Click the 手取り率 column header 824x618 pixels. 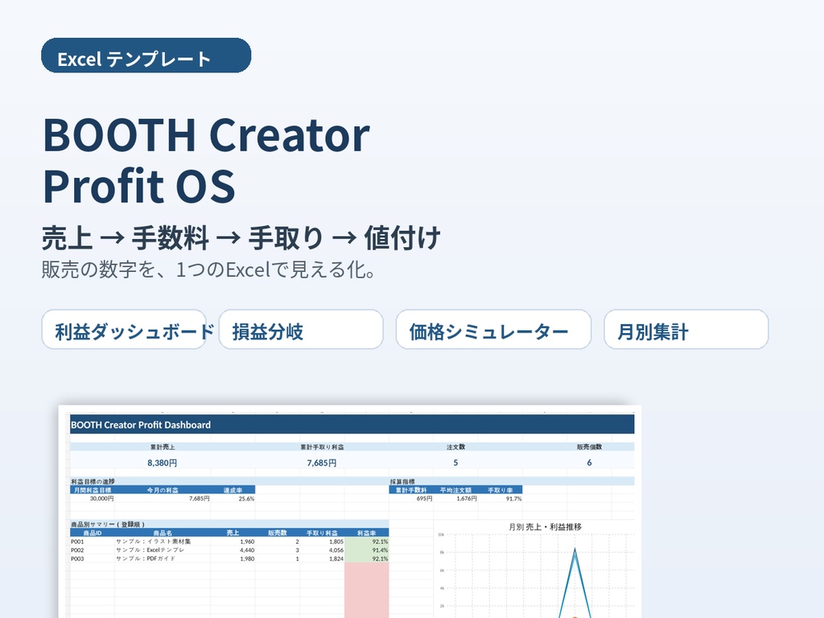[x=501, y=490]
